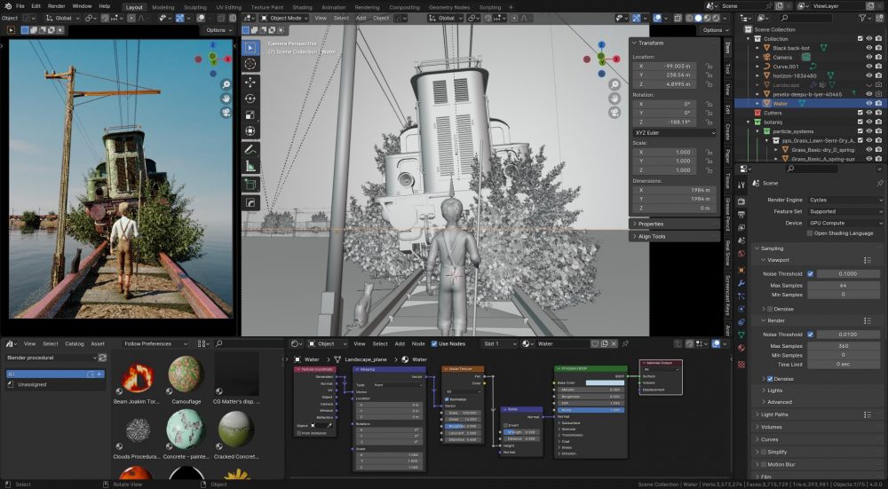The width and height of the screenshot is (888, 489).
Task: Select the Scale tool in viewport toolbar
Action: tap(250, 114)
